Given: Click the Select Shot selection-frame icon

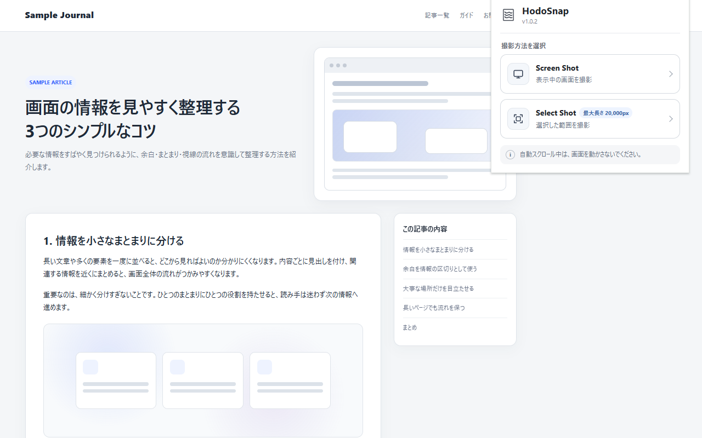Looking at the screenshot, I should point(518,119).
